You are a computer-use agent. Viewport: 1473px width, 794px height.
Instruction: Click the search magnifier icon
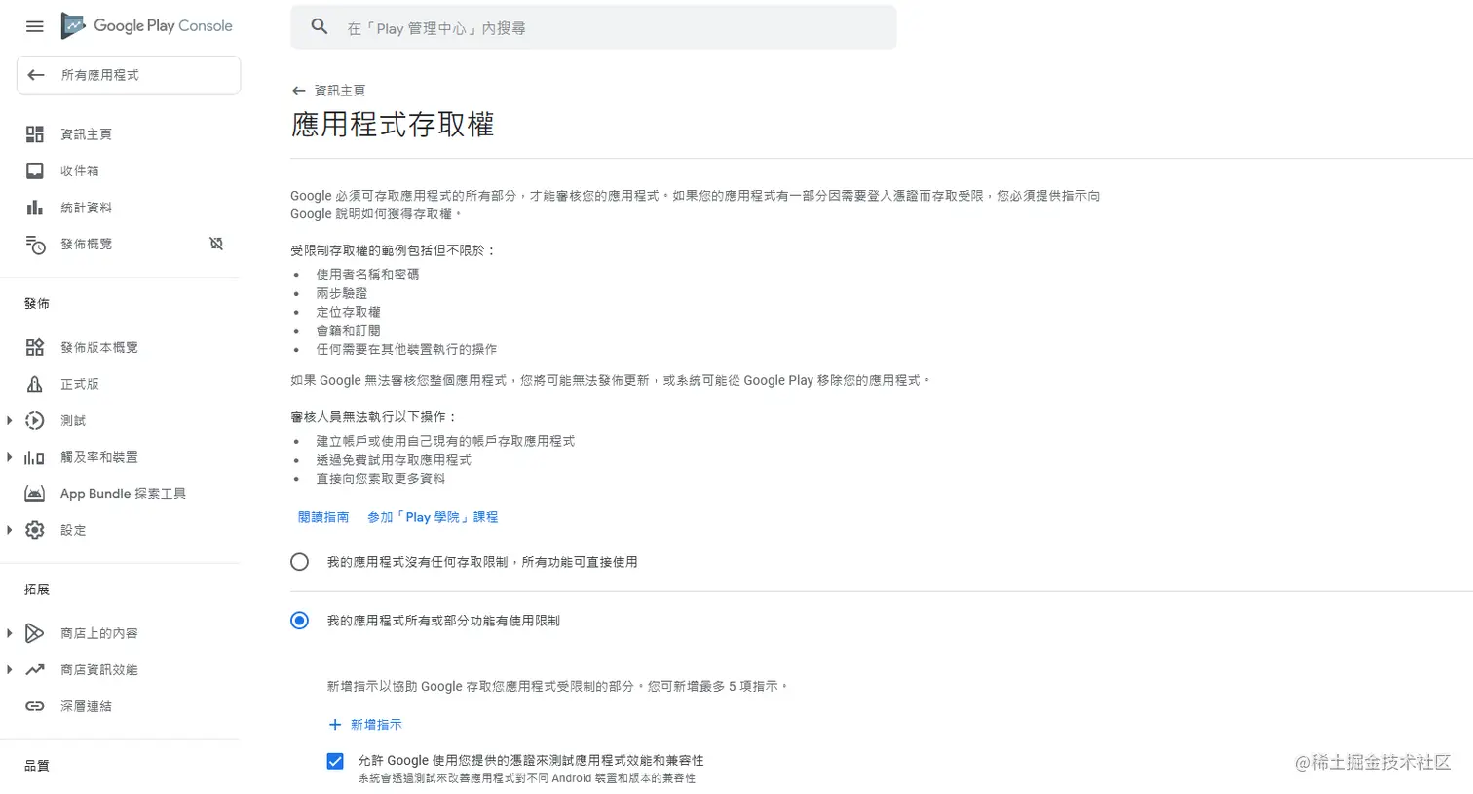pyautogui.click(x=320, y=27)
